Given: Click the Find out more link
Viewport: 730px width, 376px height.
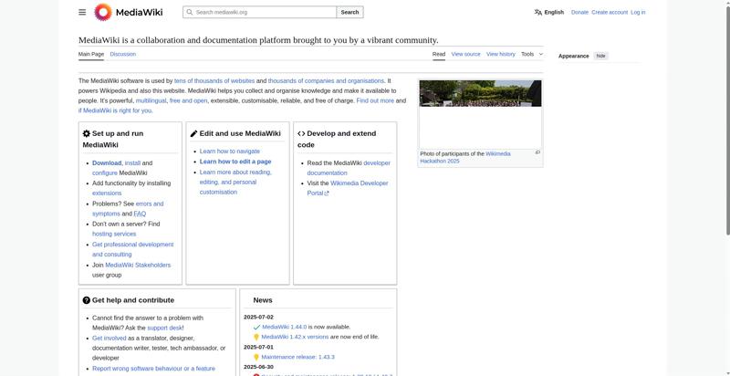Looking at the screenshot, I should (375, 100).
